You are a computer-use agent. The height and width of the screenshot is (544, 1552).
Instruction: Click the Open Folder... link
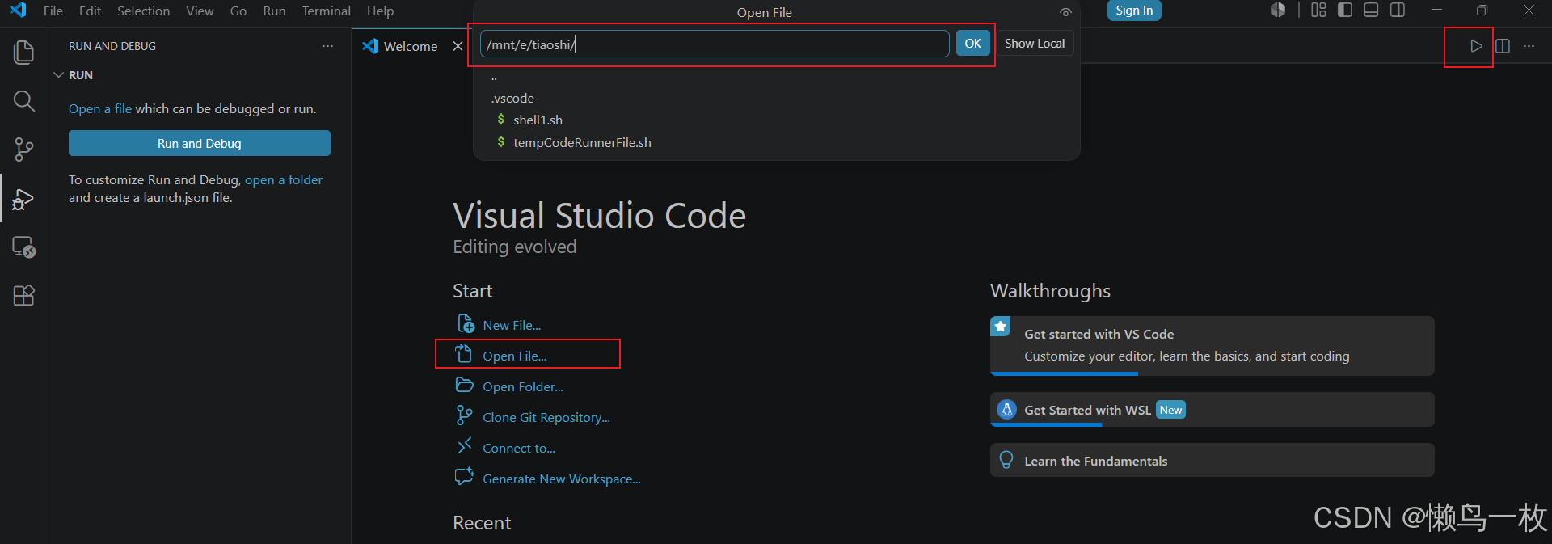pyautogui.click(x=523, y=386)
